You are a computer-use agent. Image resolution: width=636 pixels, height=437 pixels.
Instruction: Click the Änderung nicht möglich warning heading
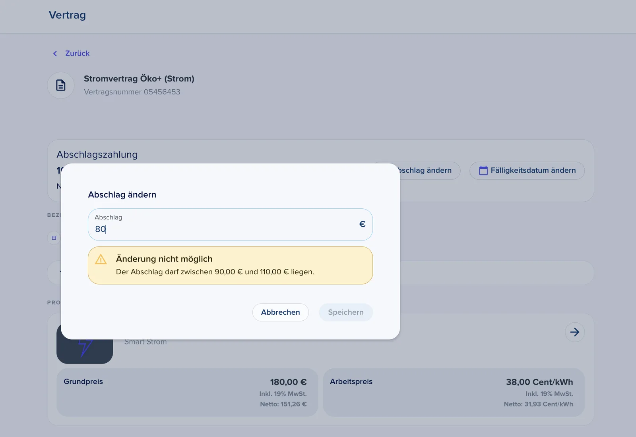164,259
